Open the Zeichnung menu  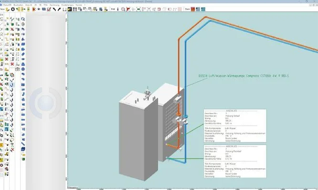click(x=54, y=5)
